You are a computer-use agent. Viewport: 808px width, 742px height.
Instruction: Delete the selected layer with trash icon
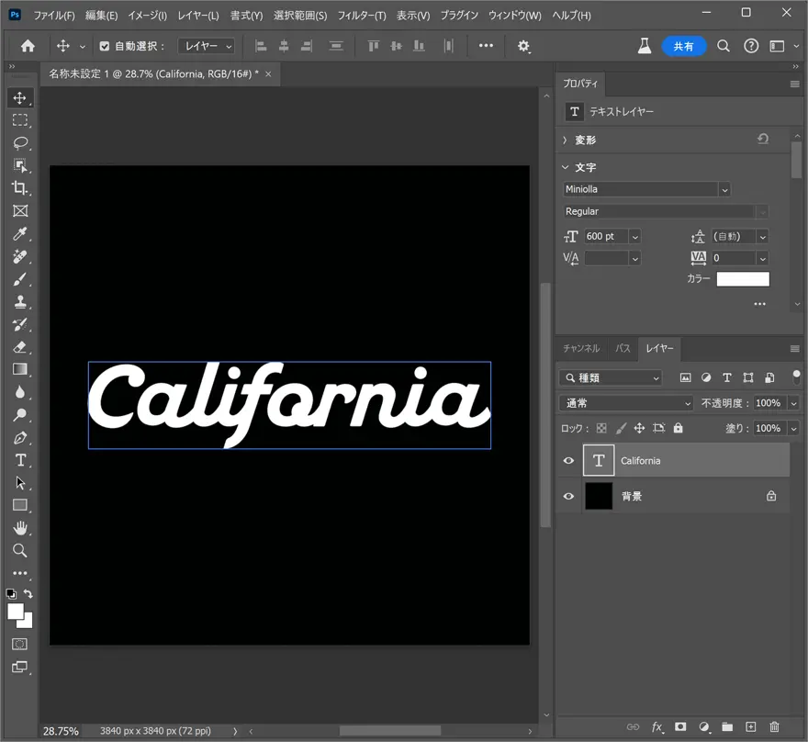(x=774, y=726)
